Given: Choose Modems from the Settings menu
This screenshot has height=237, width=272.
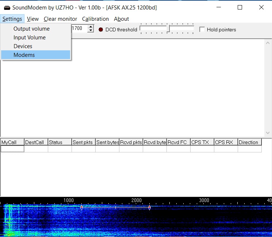Looking at the screenshot, I should point(24,55).
